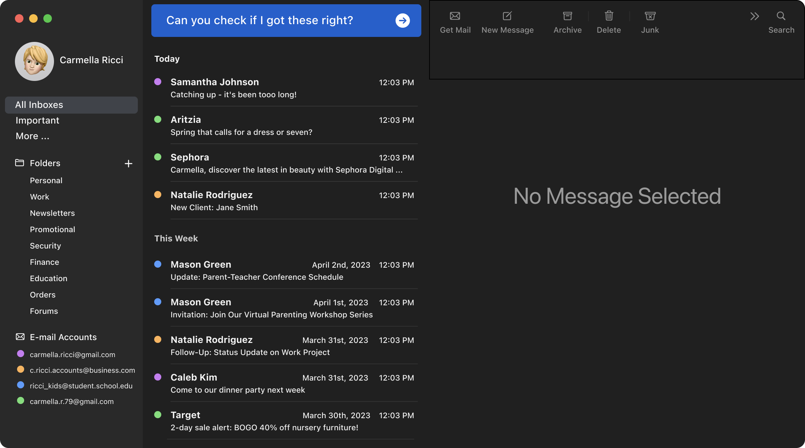Open the Finance folder

click(44, 262)
